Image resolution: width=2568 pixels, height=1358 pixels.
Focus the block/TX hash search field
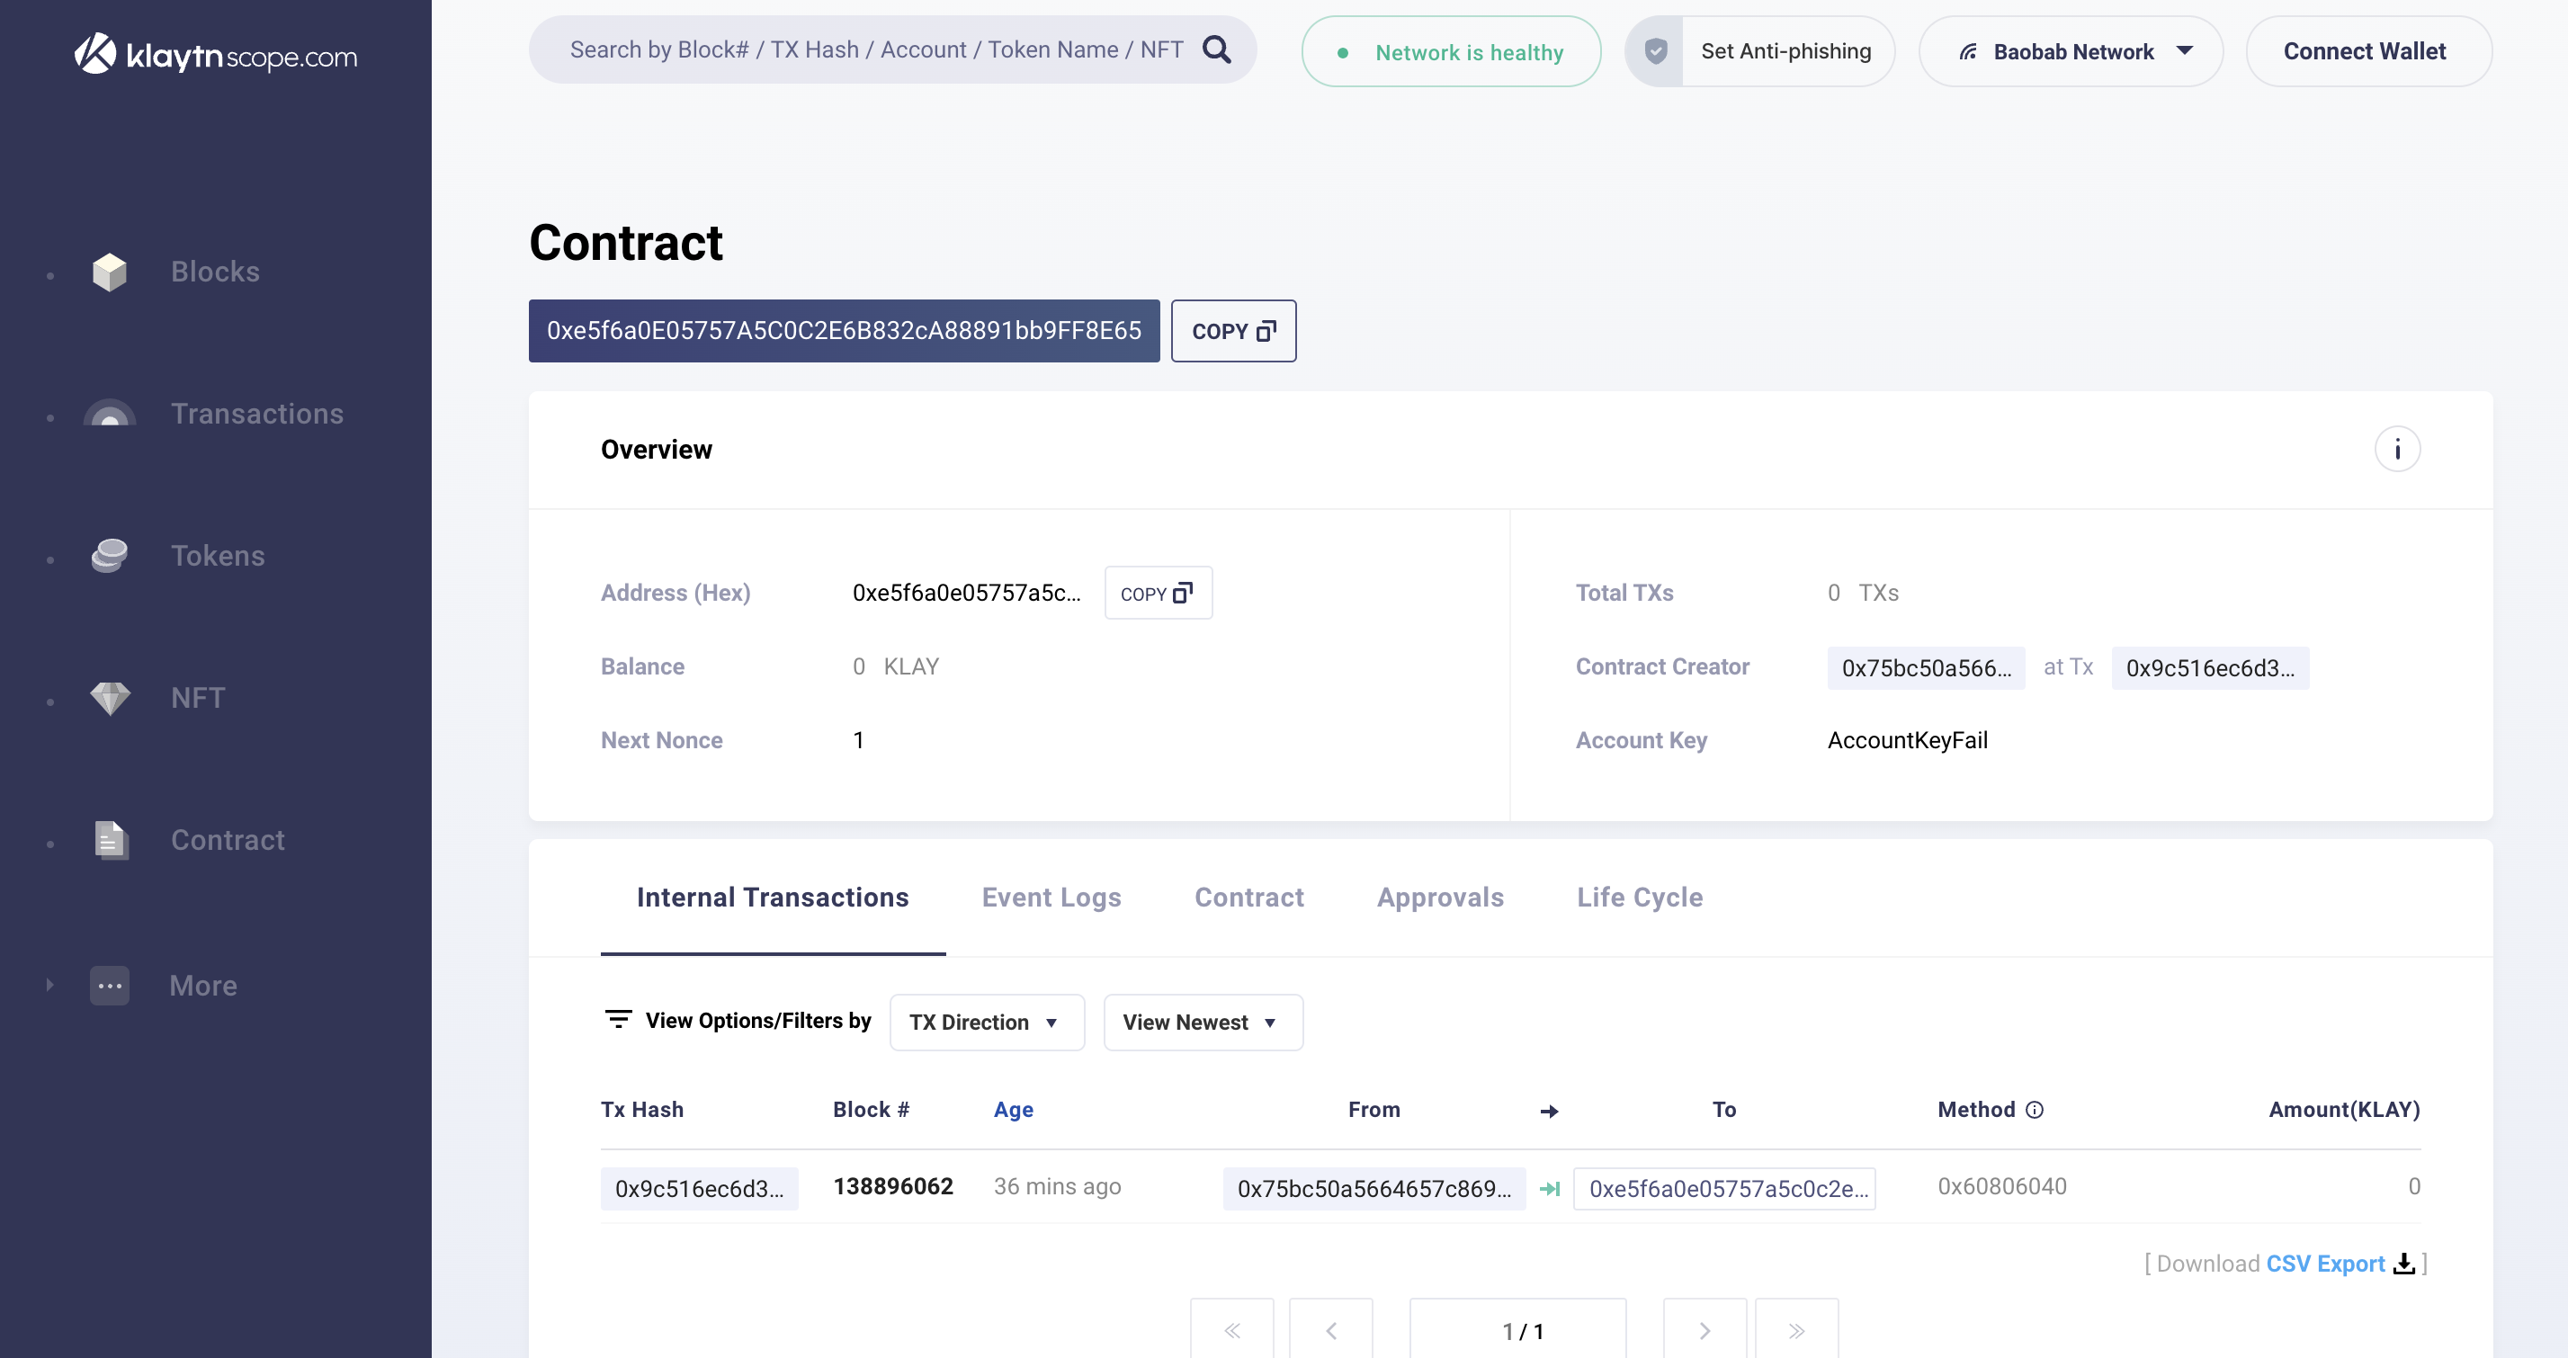click(x=875, y=49)
